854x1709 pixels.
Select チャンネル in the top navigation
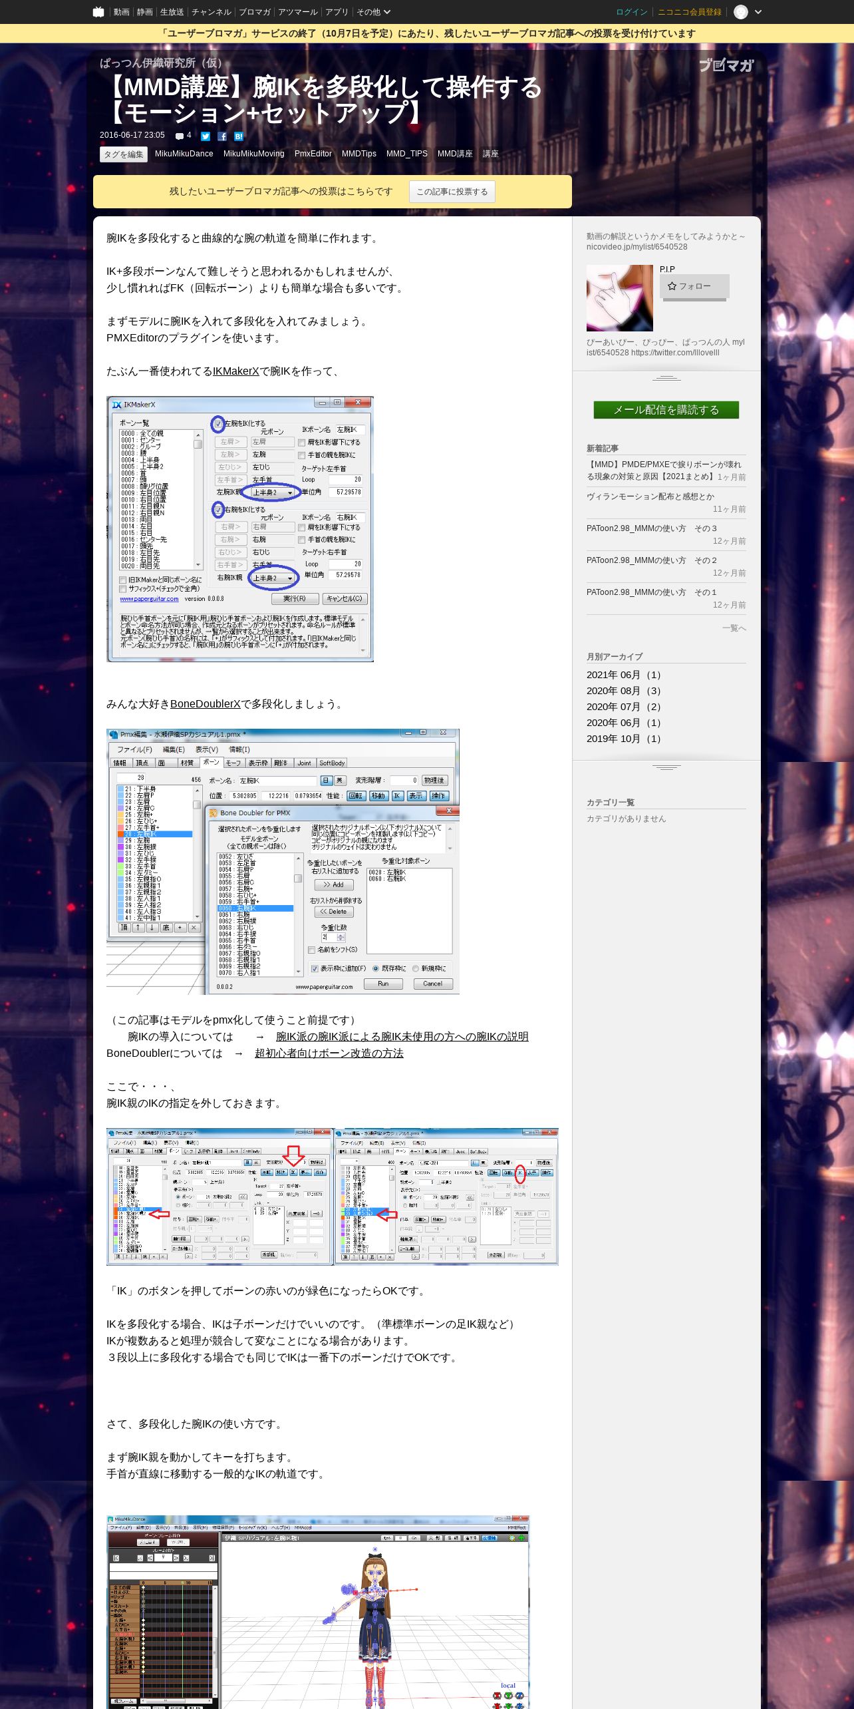coord(212,12)
